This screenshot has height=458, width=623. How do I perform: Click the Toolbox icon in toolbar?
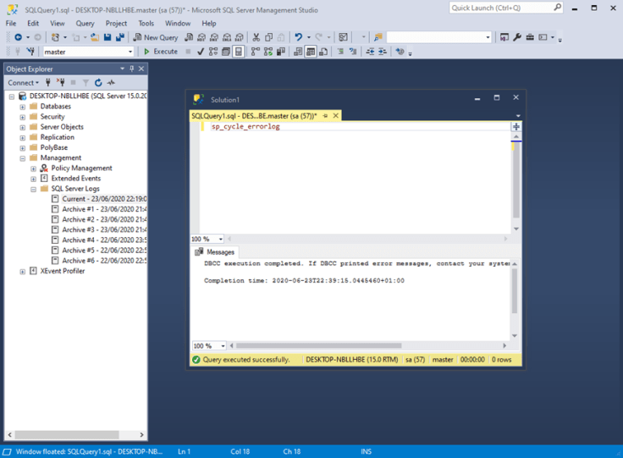click(530, 37)
